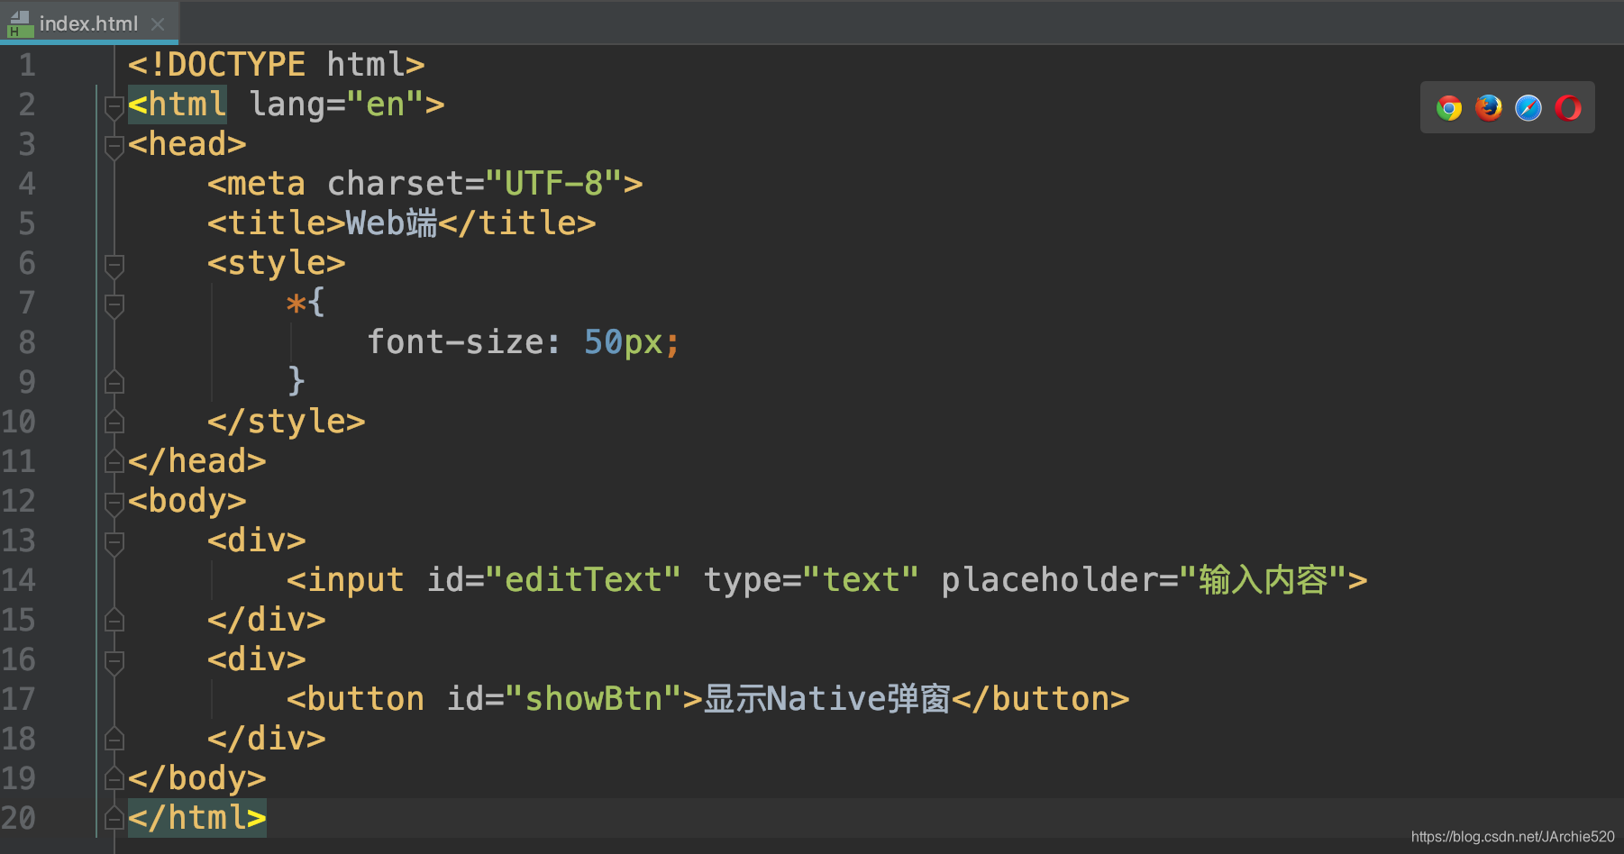Open the page in Chrome browser
The height and width of the screenshot is (854, 1624).
[x=1449, y=108]
